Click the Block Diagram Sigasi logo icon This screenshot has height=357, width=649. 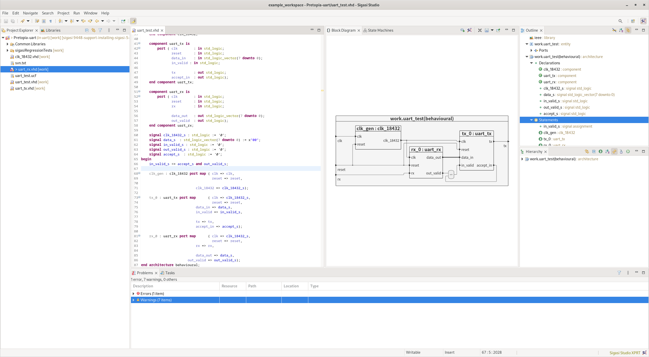coord(469,30)
